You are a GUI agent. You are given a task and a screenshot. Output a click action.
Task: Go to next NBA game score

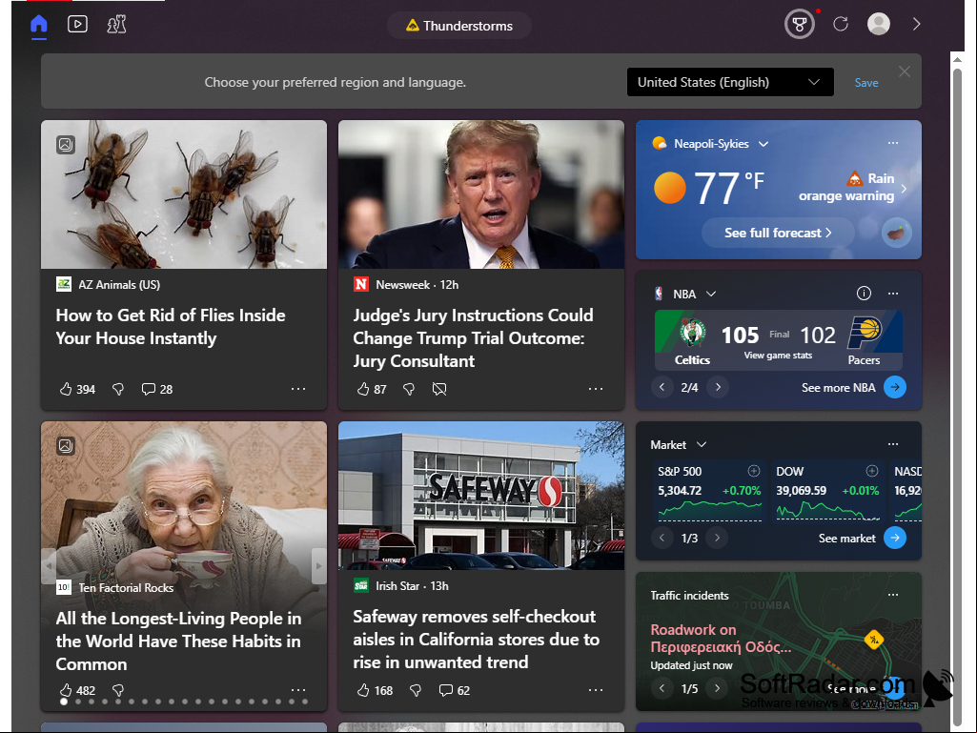click(718, 387)
